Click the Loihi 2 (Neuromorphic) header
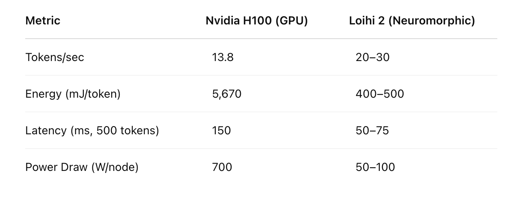This screenshot has width=514, height=199. point(412,21)
